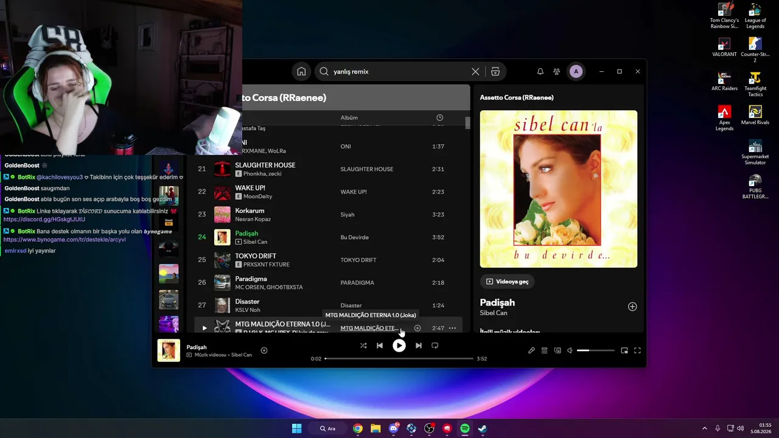The width and height of the screenshot is (779, 438).
Task: Skip to the next track
Action: 418,346
